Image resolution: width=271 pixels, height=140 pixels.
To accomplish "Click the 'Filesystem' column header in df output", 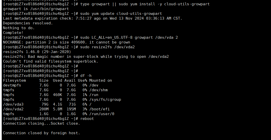I will [x=14, y=80].
